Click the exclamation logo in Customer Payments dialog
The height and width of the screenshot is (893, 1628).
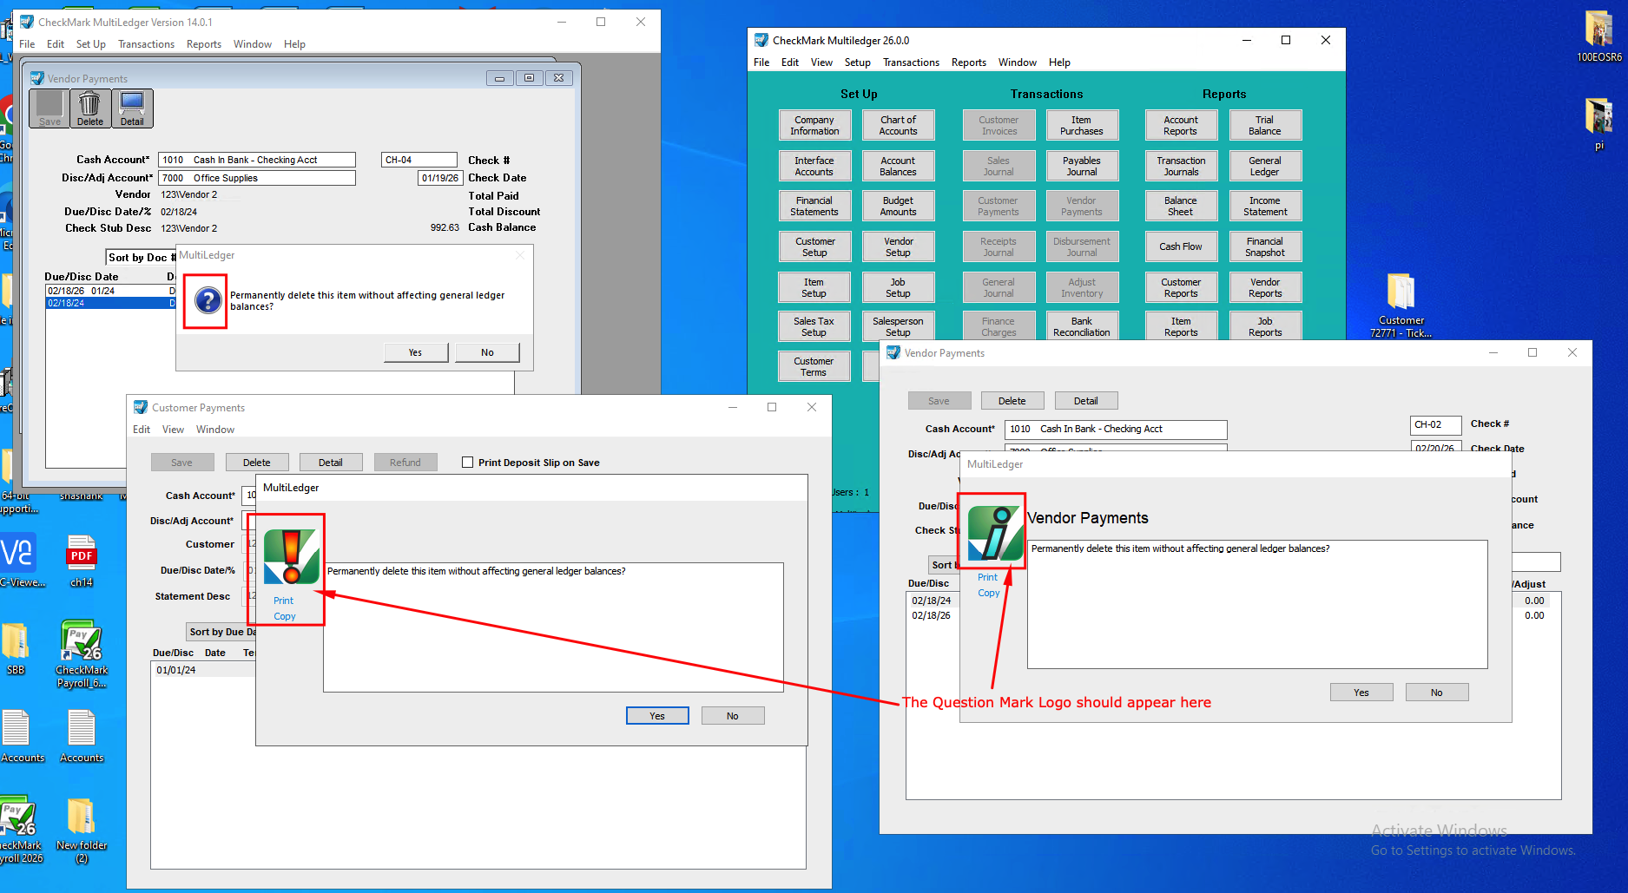[x=291, y=556]
